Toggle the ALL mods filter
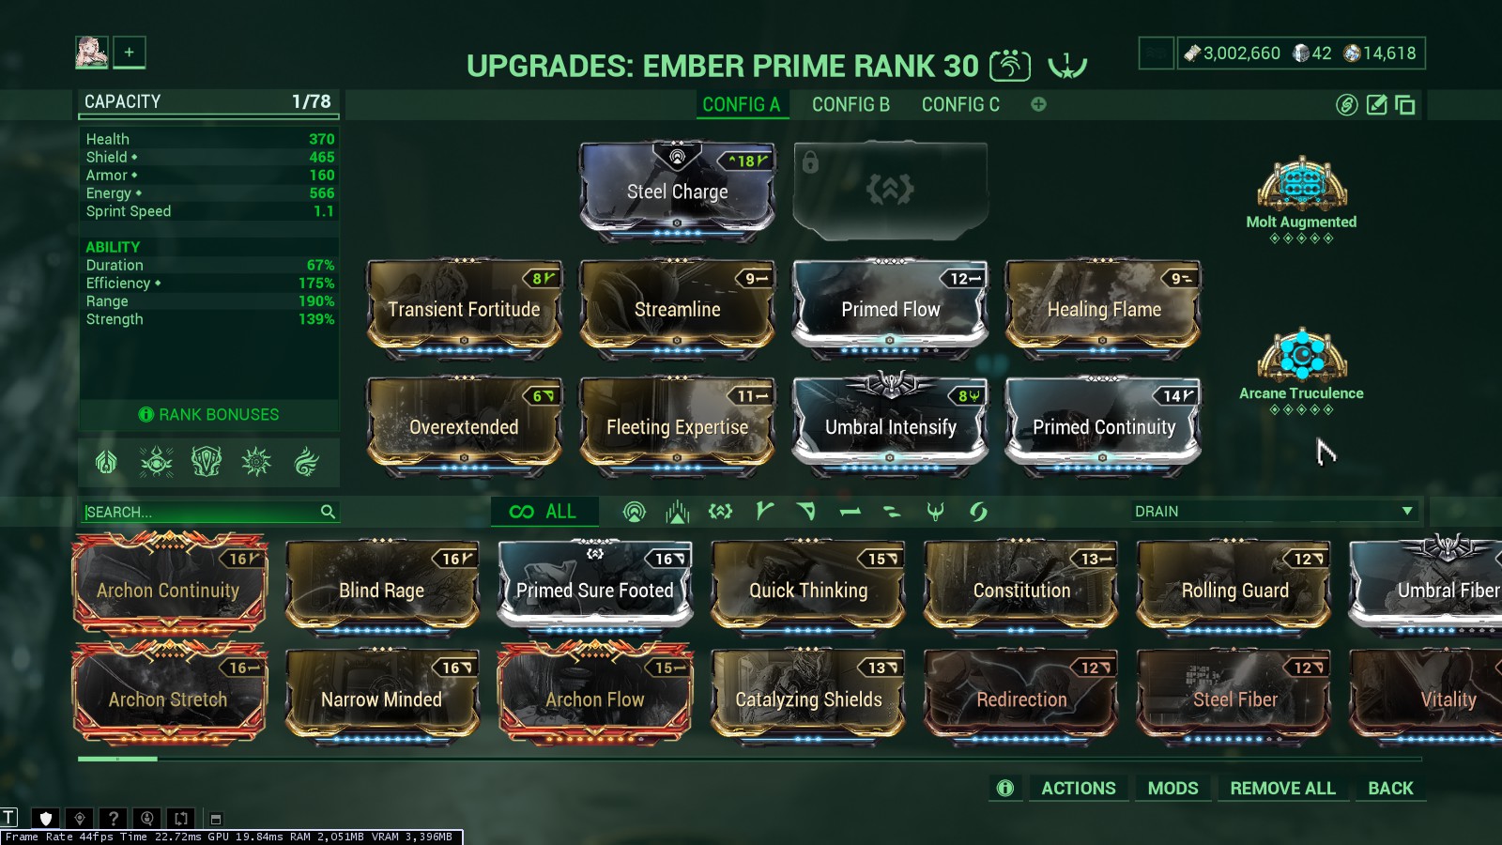 pyautogui.click(x=544, y=512)
